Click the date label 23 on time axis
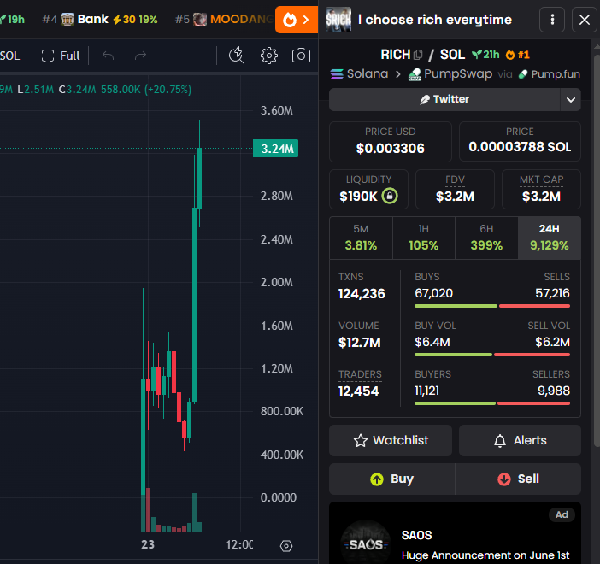The image size is (600, 564). [148, 544]
